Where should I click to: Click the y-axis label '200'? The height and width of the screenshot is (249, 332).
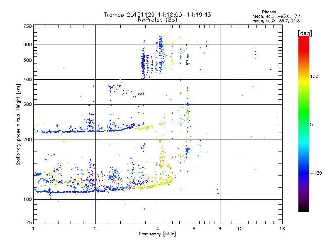click(28, 139)
